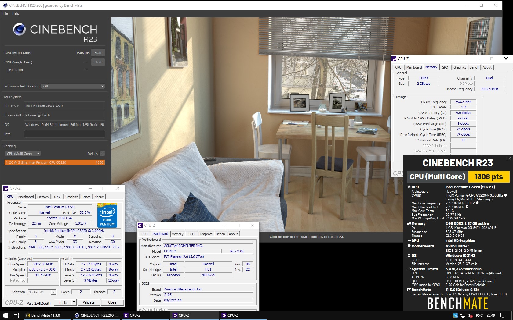This screenshot has width=513, height=320.
Task: Click the Validate button in CPU-Z
Action: tap(89, 302)
